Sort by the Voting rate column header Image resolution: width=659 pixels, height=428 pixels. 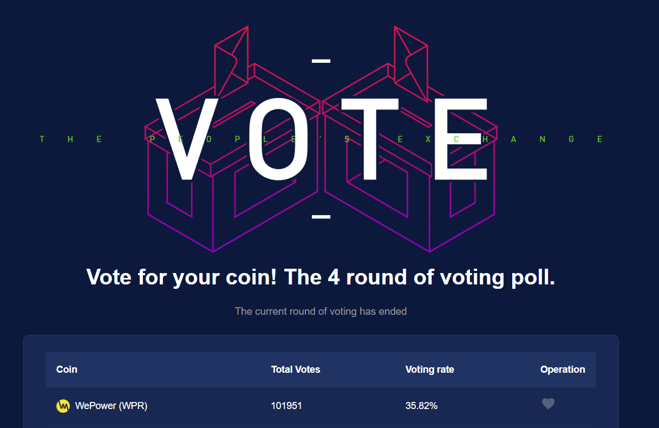pos(430,369)
